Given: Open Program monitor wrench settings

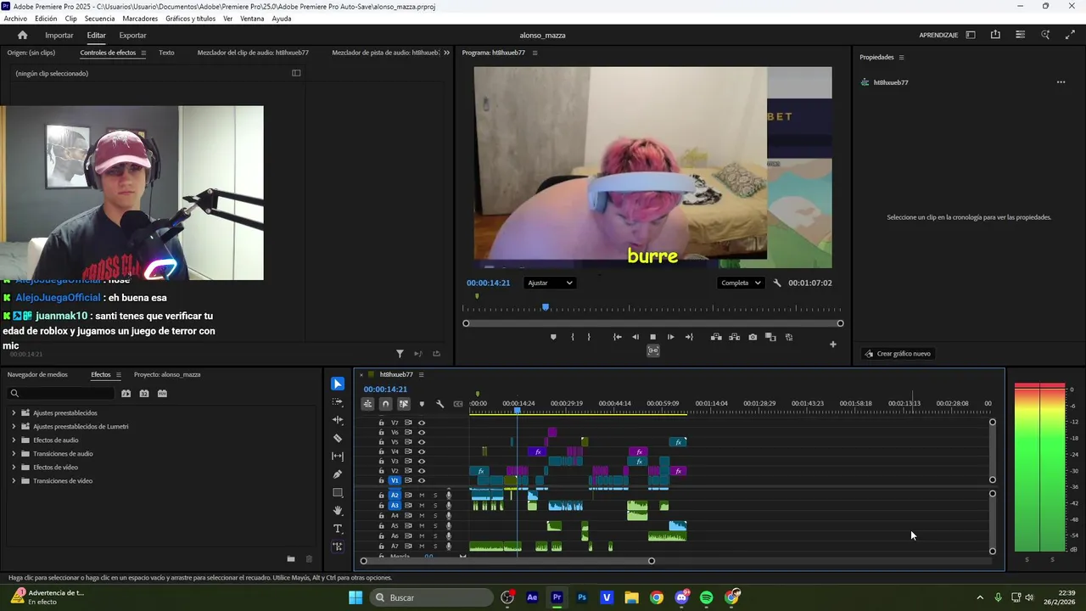Looking at the screenshot, I should 777,283.
